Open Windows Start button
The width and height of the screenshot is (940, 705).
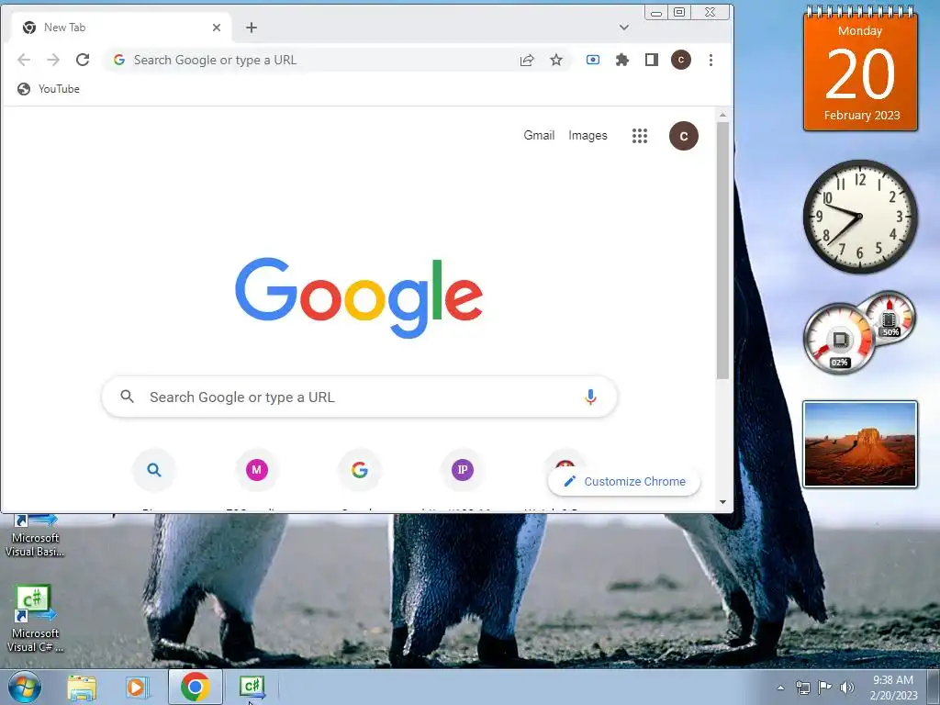click(x=25, y=688)
